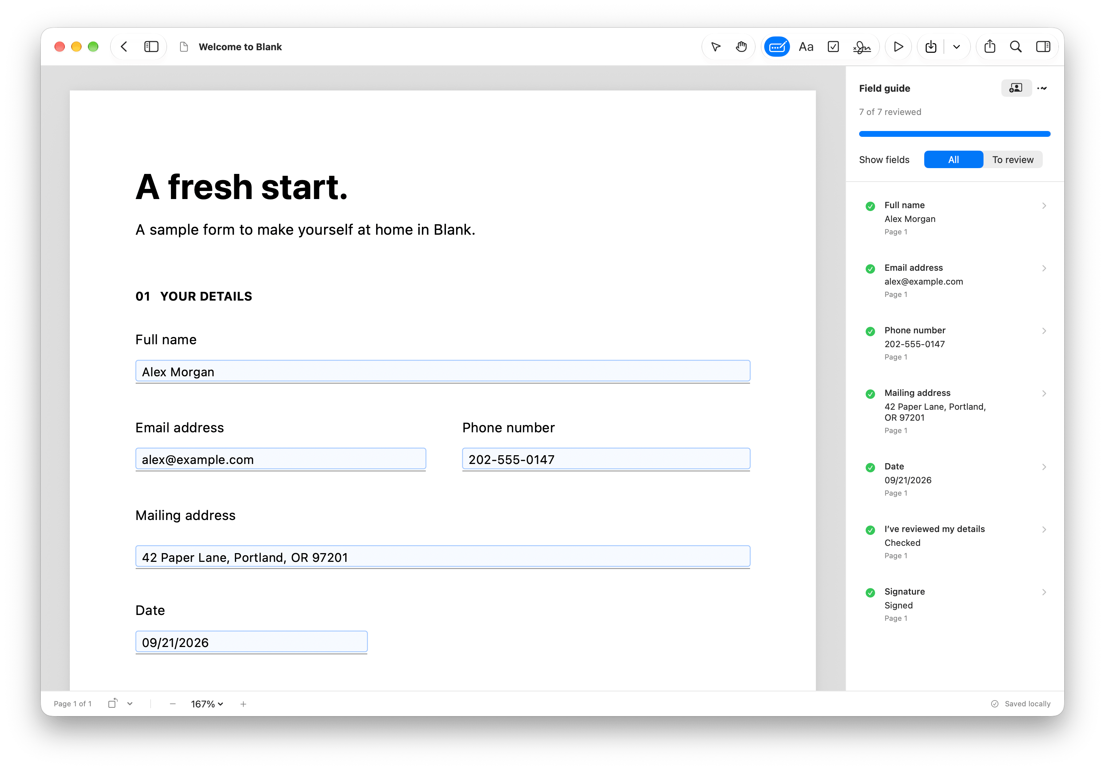Start the play presentation button
This screenshot has height=770, width=1105.
pos(898,47)
